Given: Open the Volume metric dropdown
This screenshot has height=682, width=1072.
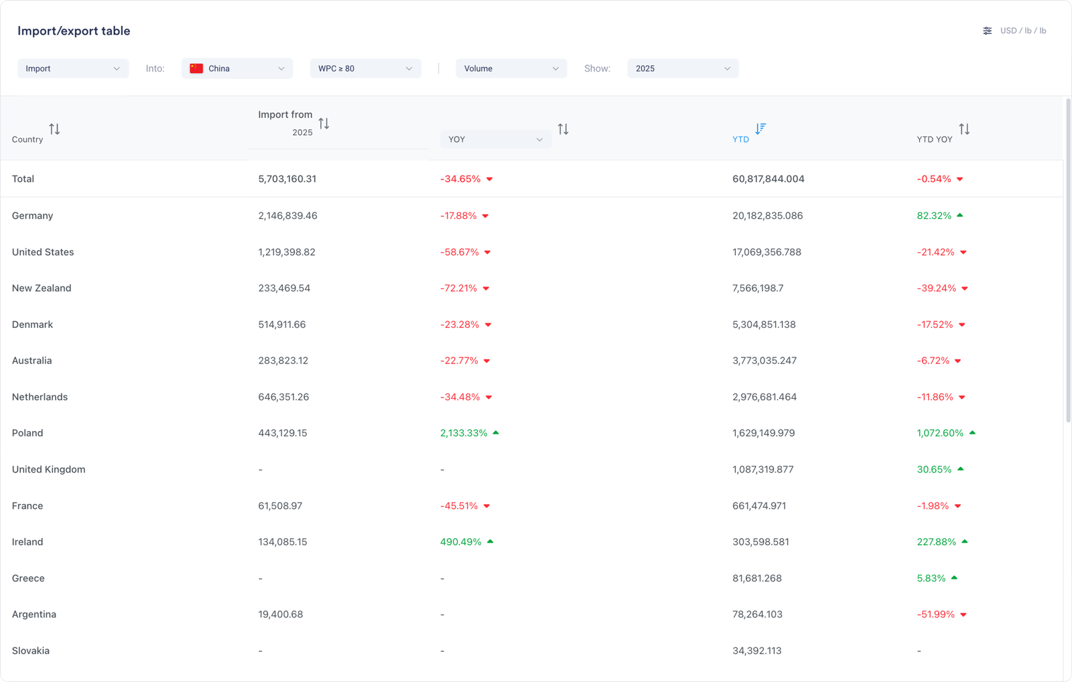Looking at the screenshot, I should coord(511,68).
